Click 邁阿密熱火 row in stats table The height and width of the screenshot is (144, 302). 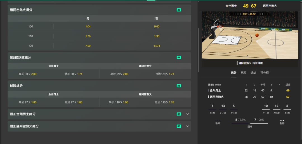(x=250, y=97)
